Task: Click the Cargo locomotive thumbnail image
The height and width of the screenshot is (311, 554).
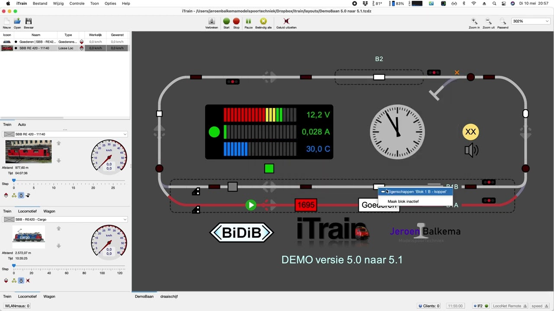Action: pos(29,237)
